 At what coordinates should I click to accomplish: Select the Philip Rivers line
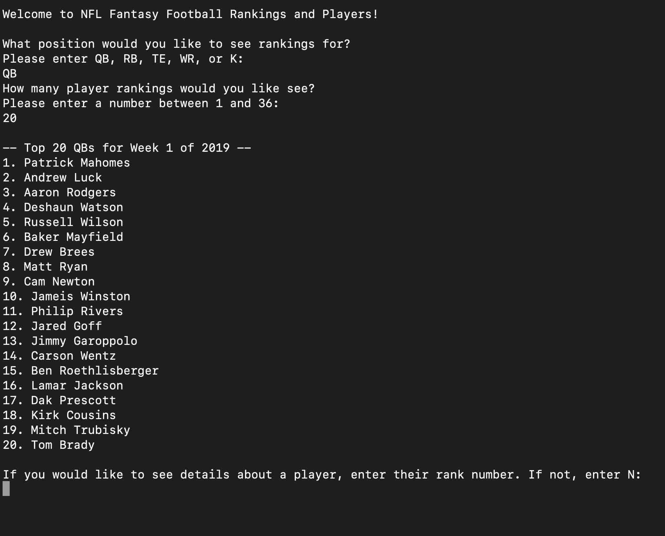pyautogui.click(x=63, y=311)
